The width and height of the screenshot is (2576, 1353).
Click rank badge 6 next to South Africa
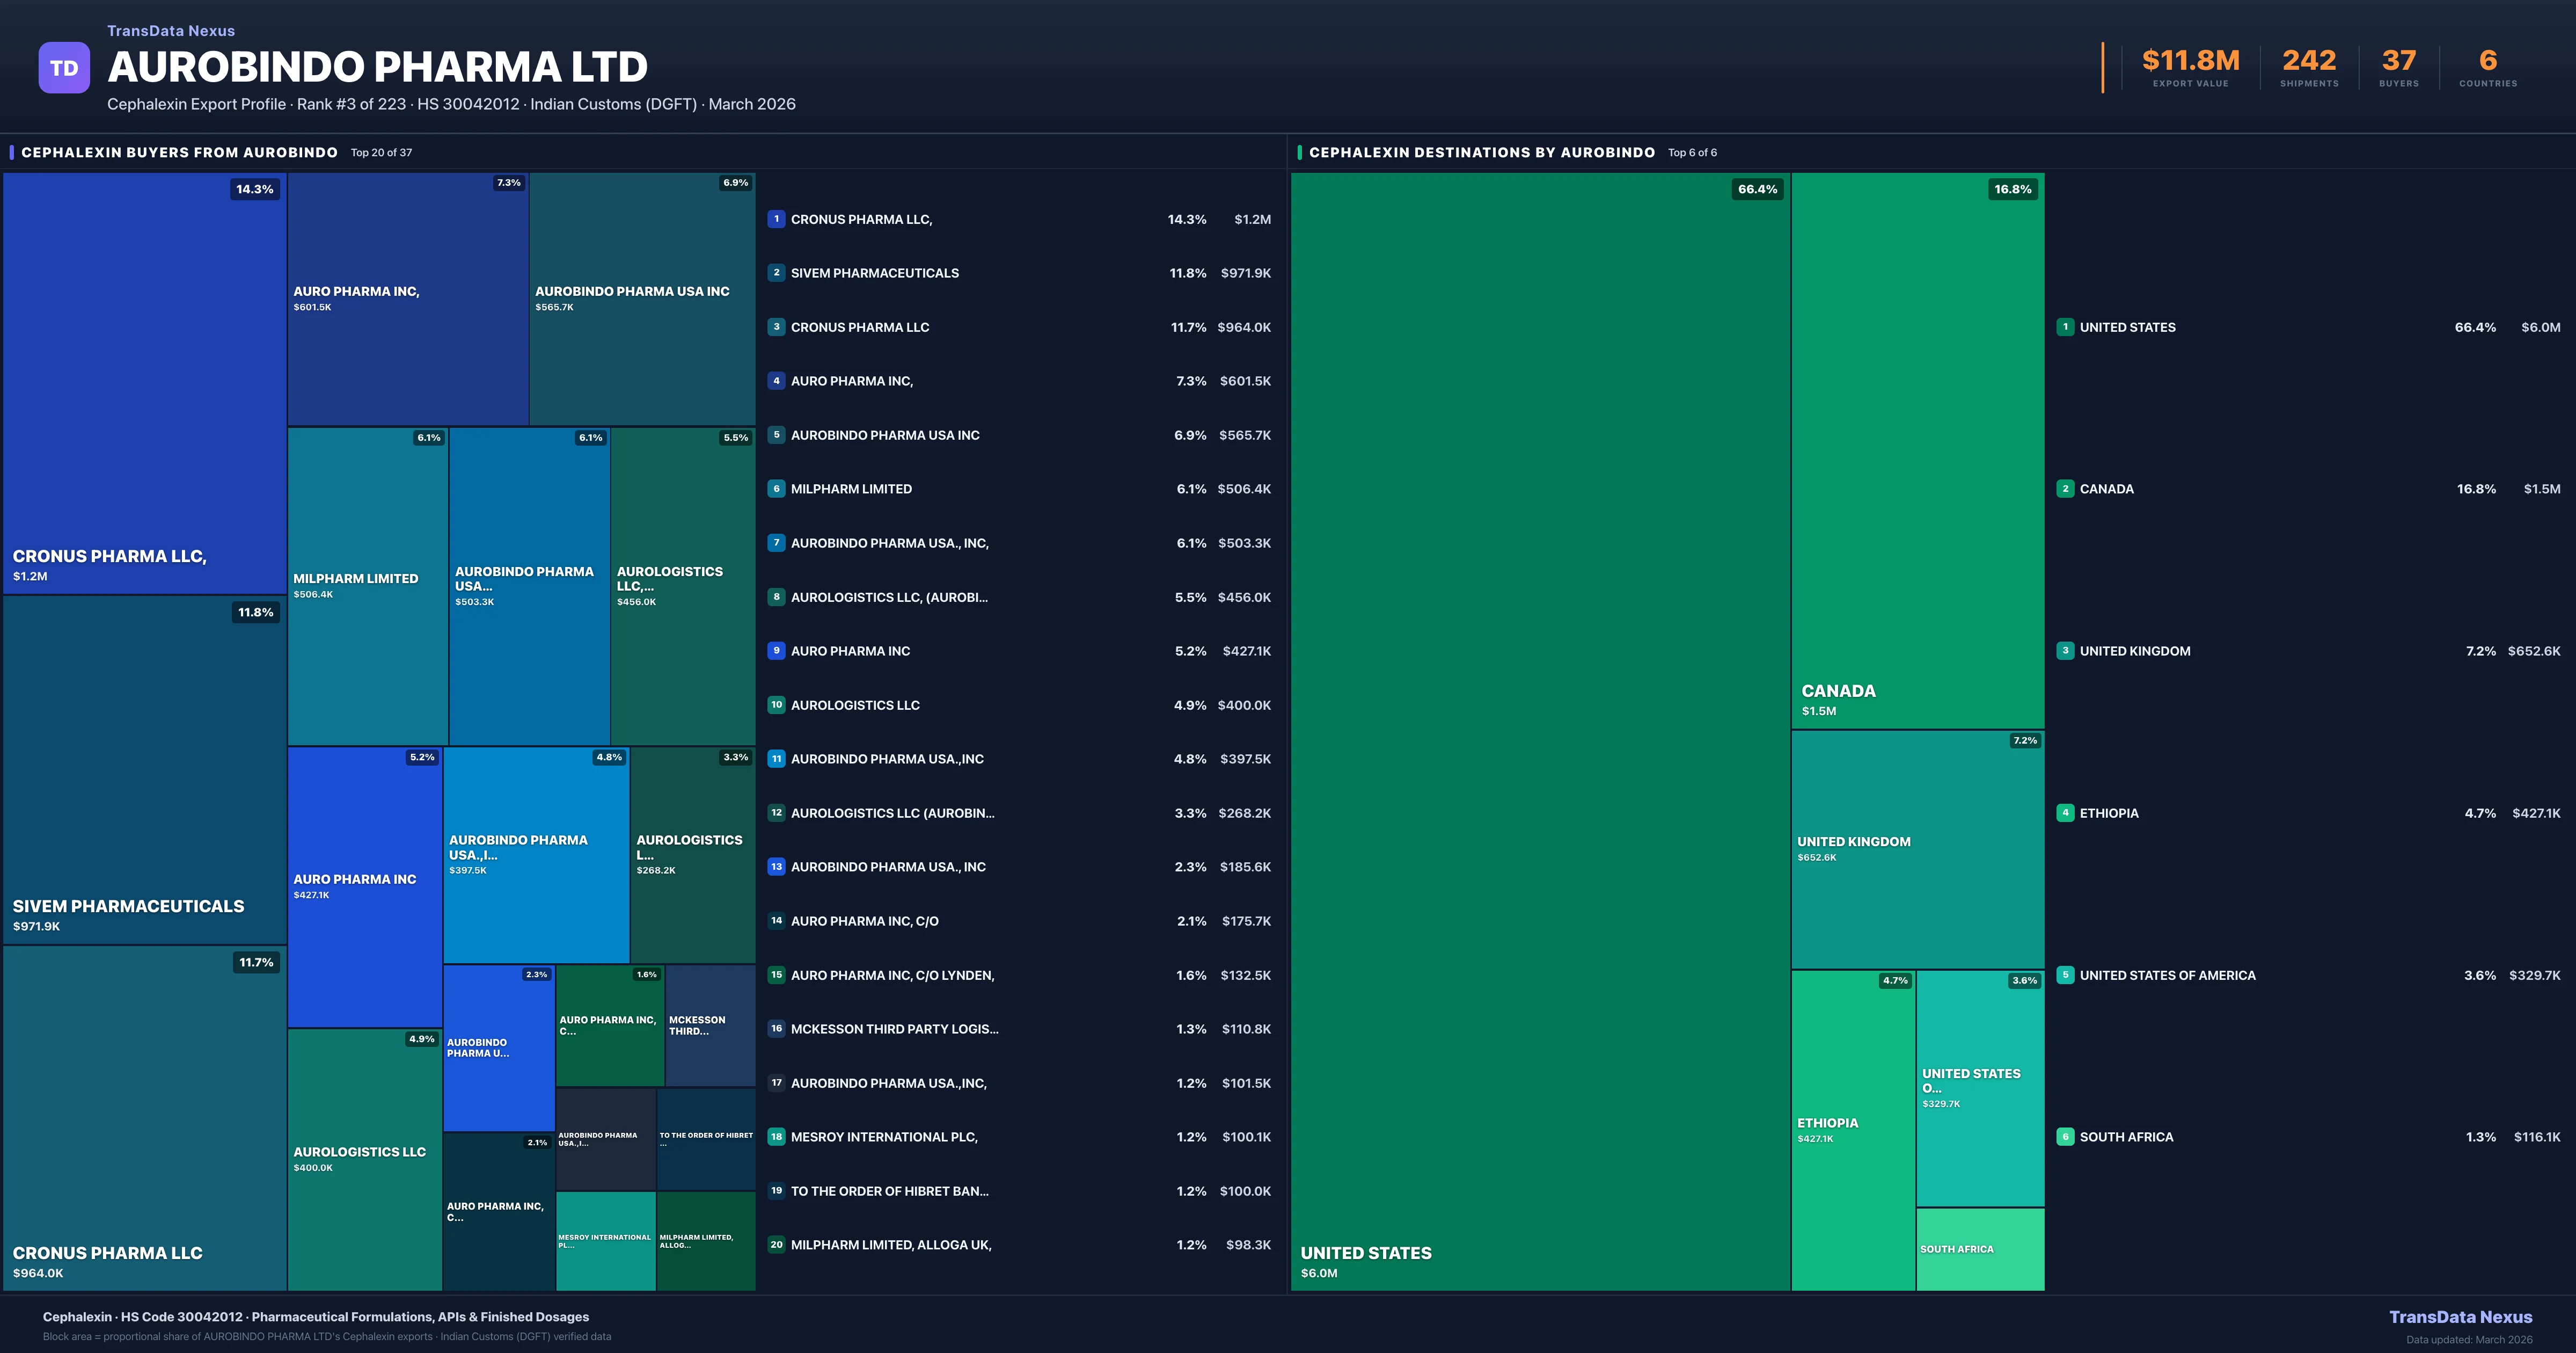2065,1137
